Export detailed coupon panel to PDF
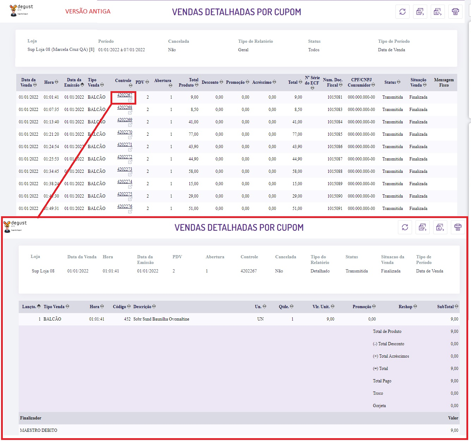Viewport: 471px width, 441px height. click(x=423, y=227)
